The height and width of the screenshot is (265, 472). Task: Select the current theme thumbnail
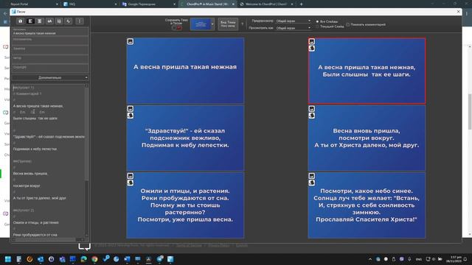click(201, 24)
